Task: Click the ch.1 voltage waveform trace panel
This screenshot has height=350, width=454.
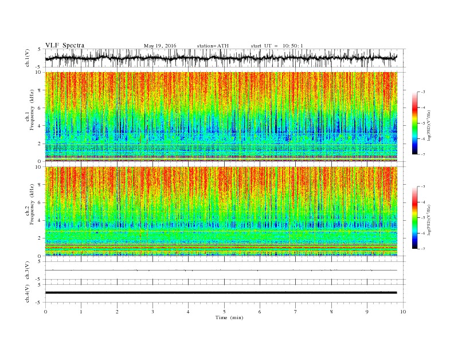Action: tap(225, 58)
